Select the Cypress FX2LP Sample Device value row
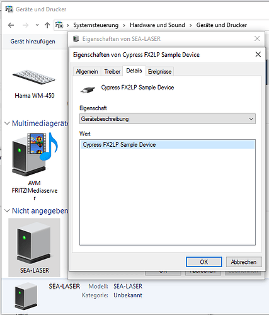Viewport: 269px width, 315px height. 168,145
